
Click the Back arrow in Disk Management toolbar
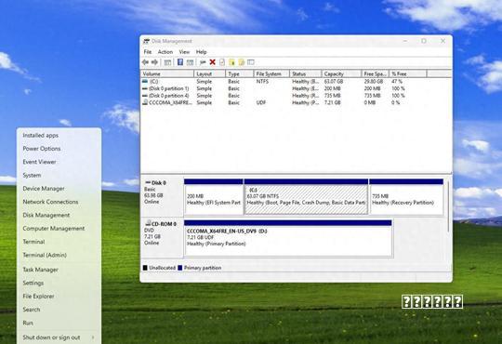click(x=146, y=62)
